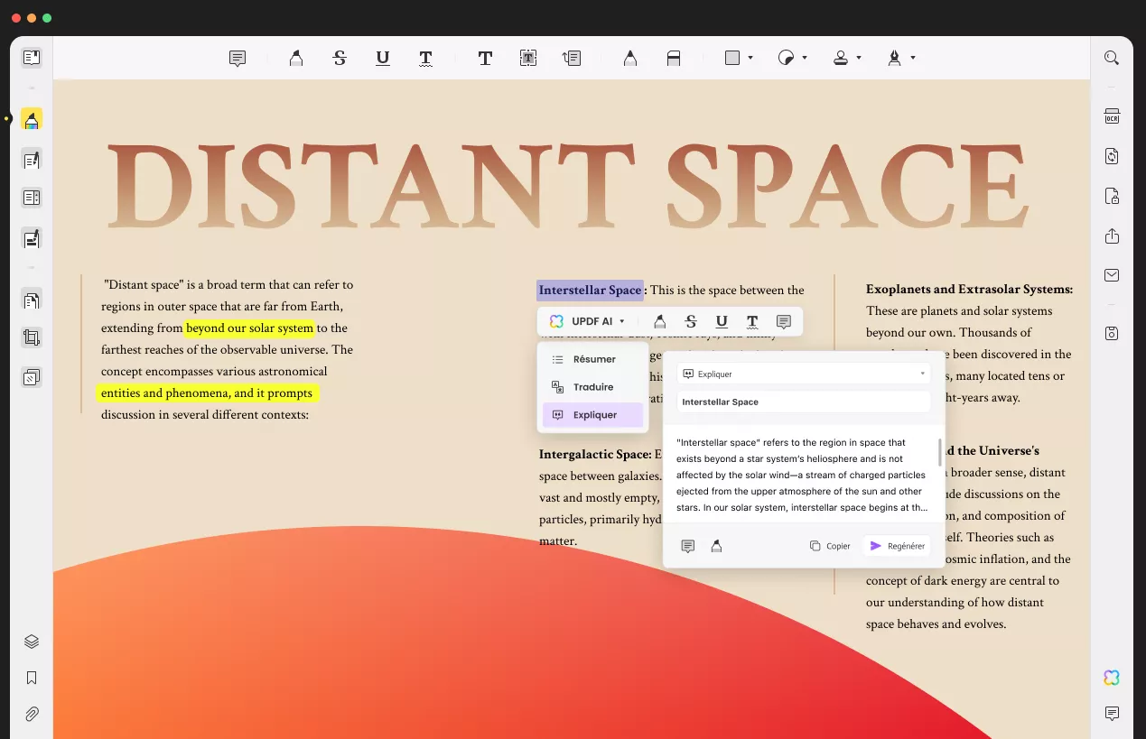Toggle the highlighter comment mode in sidebar
1146x739 pixels.
pos(32,120)
